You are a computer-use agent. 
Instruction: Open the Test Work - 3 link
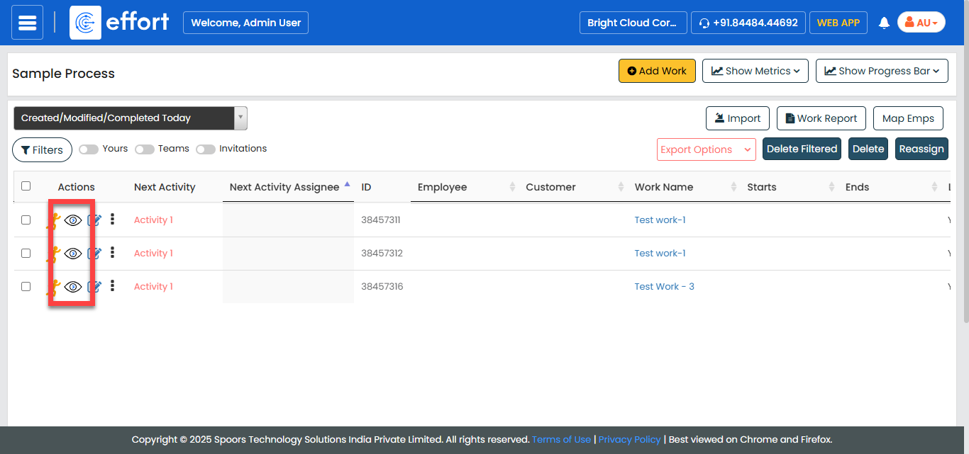[x=664, y=287]
